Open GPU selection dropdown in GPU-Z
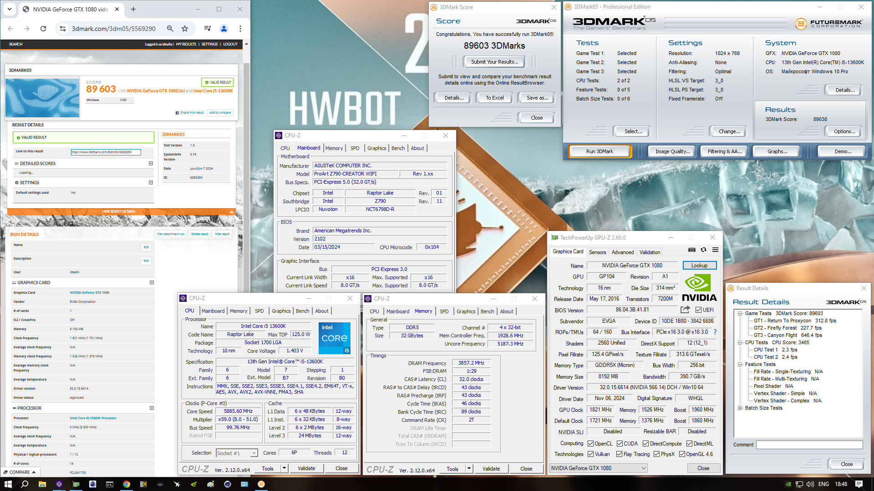Image resolution: width=874 pixels, height=491 pixels. coord(598,468)
